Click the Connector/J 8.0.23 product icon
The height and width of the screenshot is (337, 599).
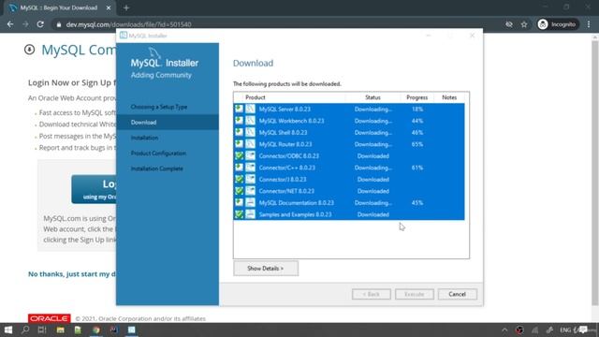tap(250, 179)
